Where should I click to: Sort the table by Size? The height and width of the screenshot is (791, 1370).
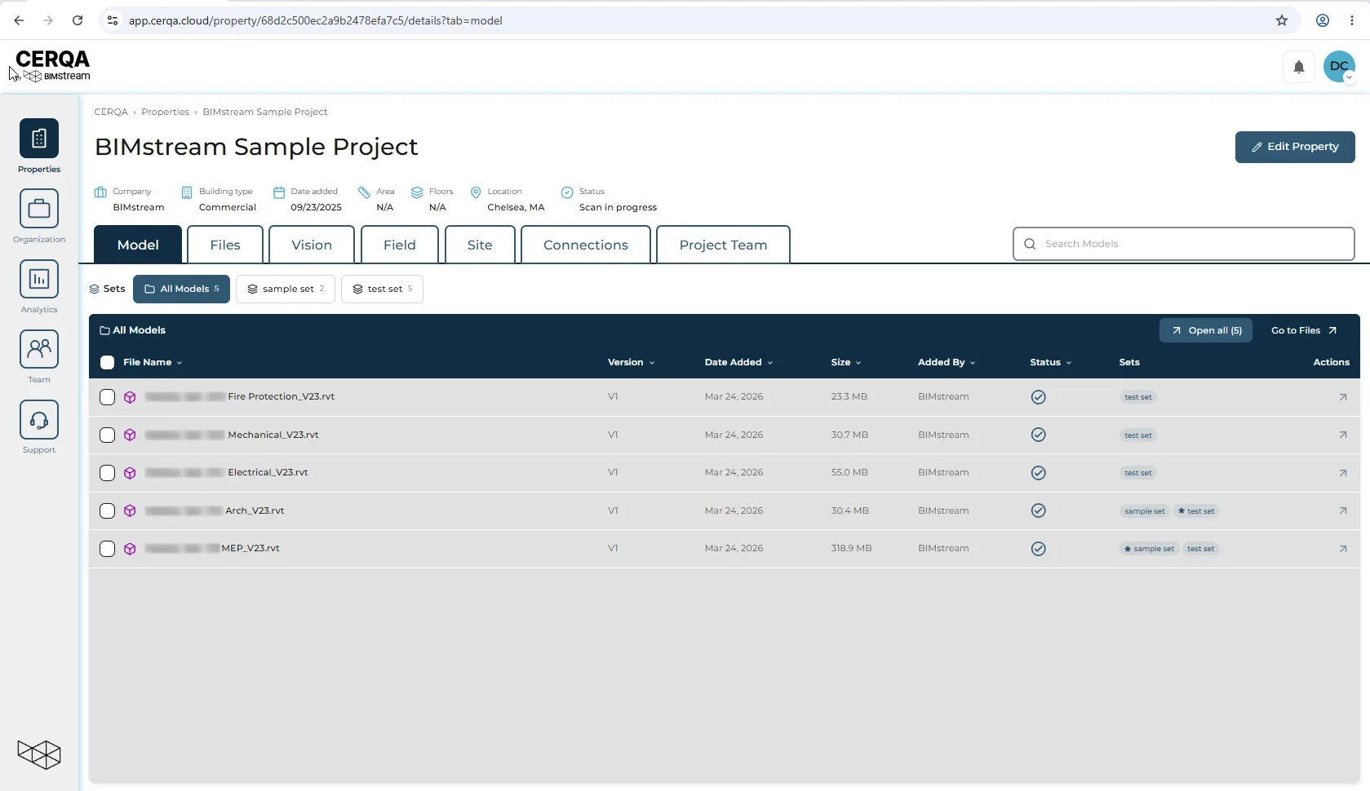[x=846, y=362]
